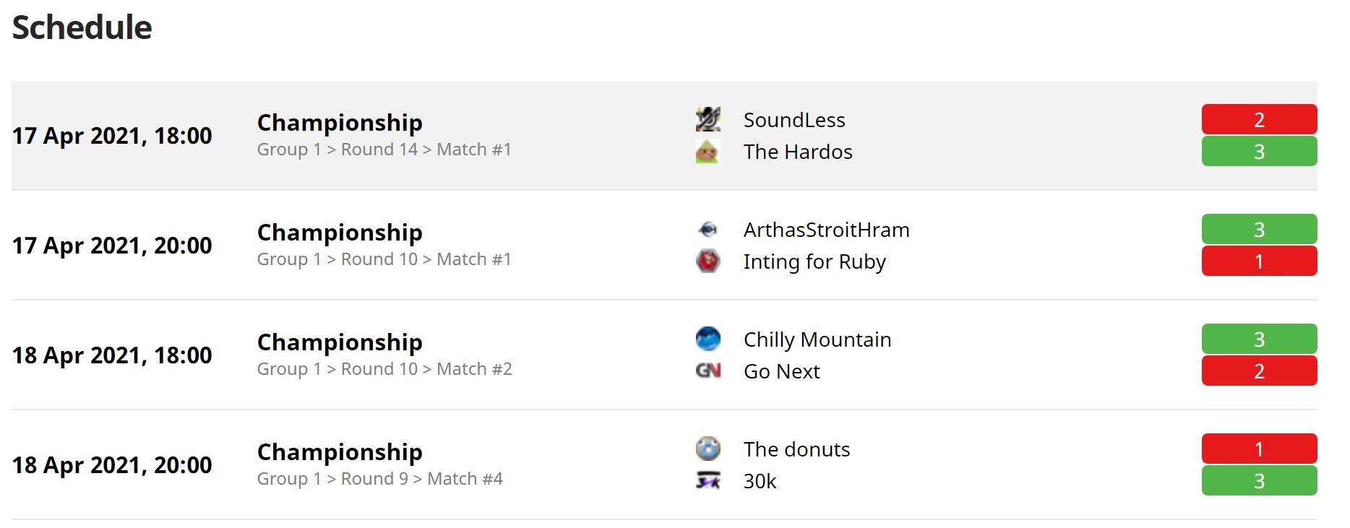Click Inting for Ruby red score 1
Image resolution: width=1350 pixels, height=528 pixels.
[1259, 261]
